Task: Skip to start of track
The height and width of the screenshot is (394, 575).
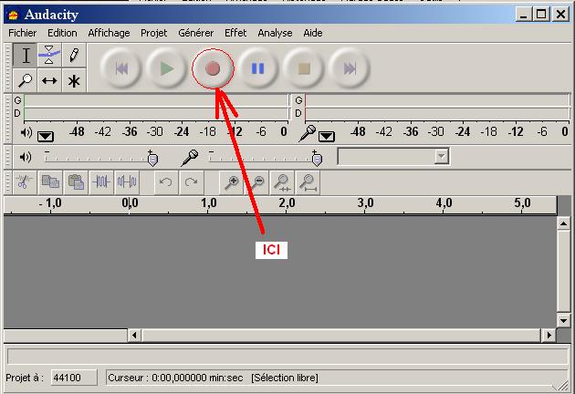Action: tap(121, 68)
